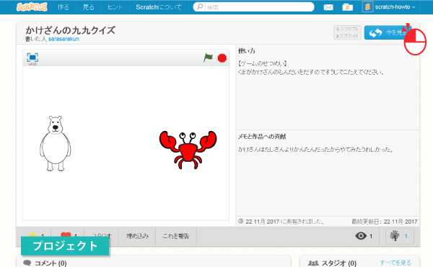Click スタジオ (0) header

coord(339,263)
